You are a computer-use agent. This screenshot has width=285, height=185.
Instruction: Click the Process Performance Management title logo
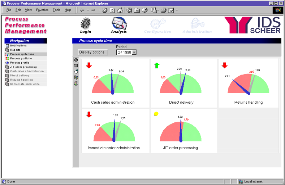(26, 25)
